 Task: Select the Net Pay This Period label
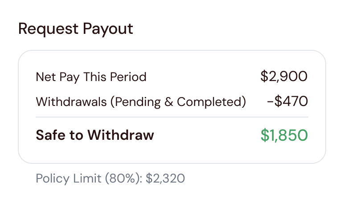point(91,77)
